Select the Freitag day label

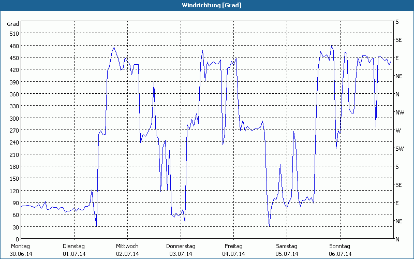click(233, 246)
